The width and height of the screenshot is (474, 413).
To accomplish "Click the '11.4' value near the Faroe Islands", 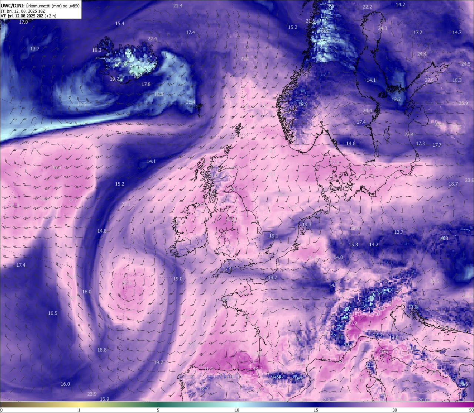I will coord(190,102).
